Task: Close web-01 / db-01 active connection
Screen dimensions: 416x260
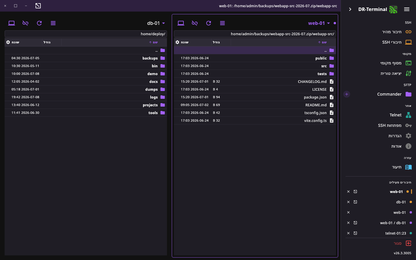Action: pos(348,223)
